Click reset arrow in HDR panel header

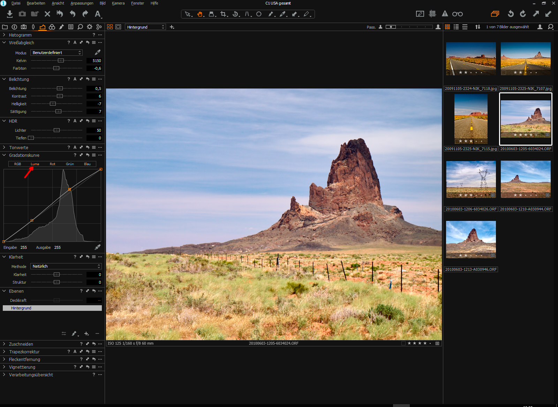coord(88,121)
